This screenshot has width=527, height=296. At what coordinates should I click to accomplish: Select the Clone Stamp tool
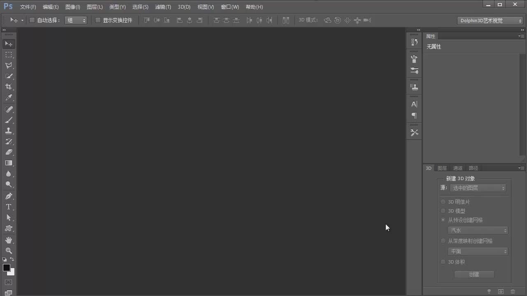[9, 131]
